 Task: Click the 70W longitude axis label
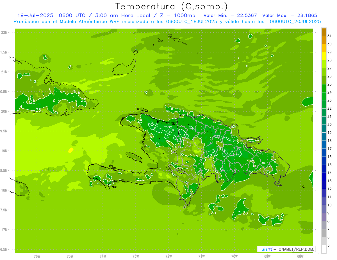point(234,256)
